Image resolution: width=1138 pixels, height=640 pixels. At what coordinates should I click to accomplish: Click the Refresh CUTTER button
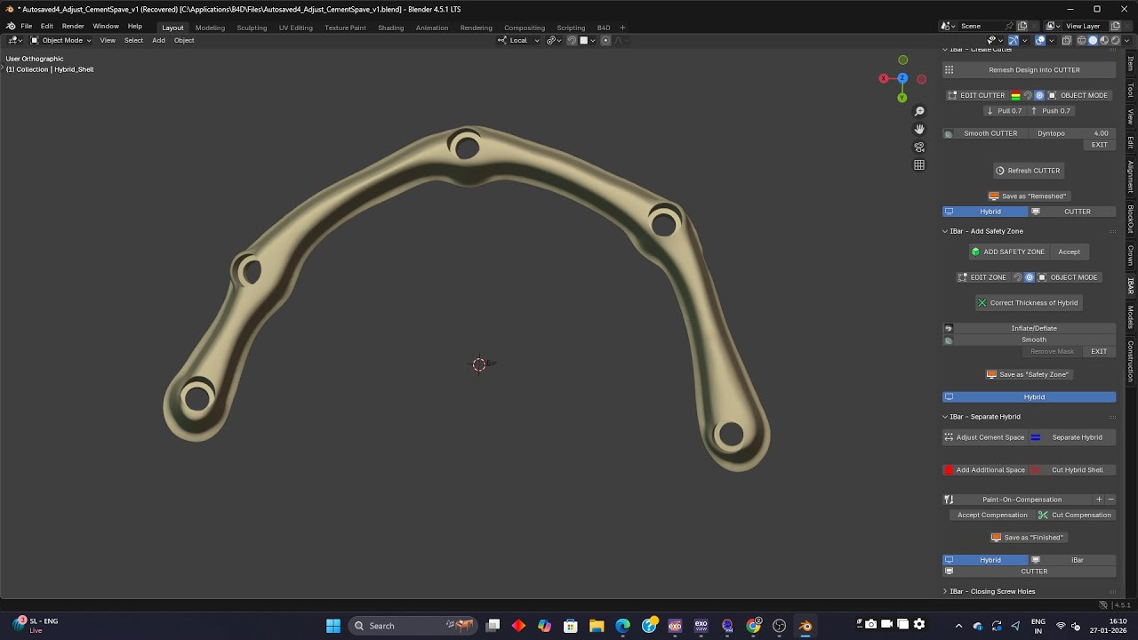pyautogui.click(x=1027, y=171)
